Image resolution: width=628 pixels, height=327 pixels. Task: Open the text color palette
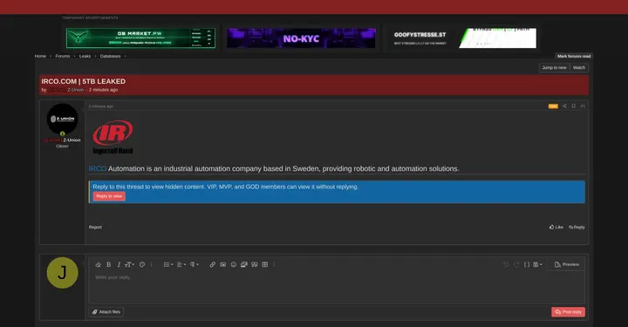coord(142,264)
